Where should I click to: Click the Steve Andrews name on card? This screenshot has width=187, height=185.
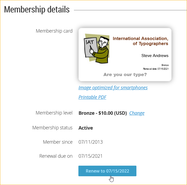[x=155, y=56]
